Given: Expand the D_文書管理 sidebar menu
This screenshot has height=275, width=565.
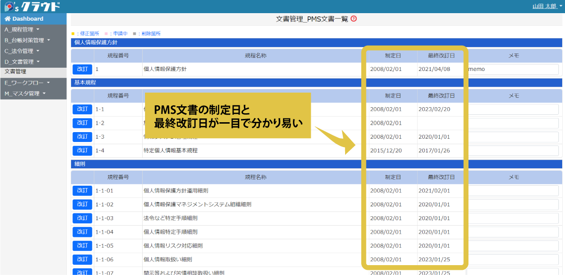Looking at the screenshot, I should (x=21, y=61).
